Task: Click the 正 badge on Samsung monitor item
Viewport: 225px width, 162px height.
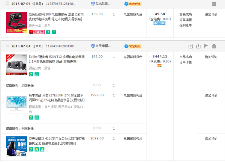Action: 37,118
